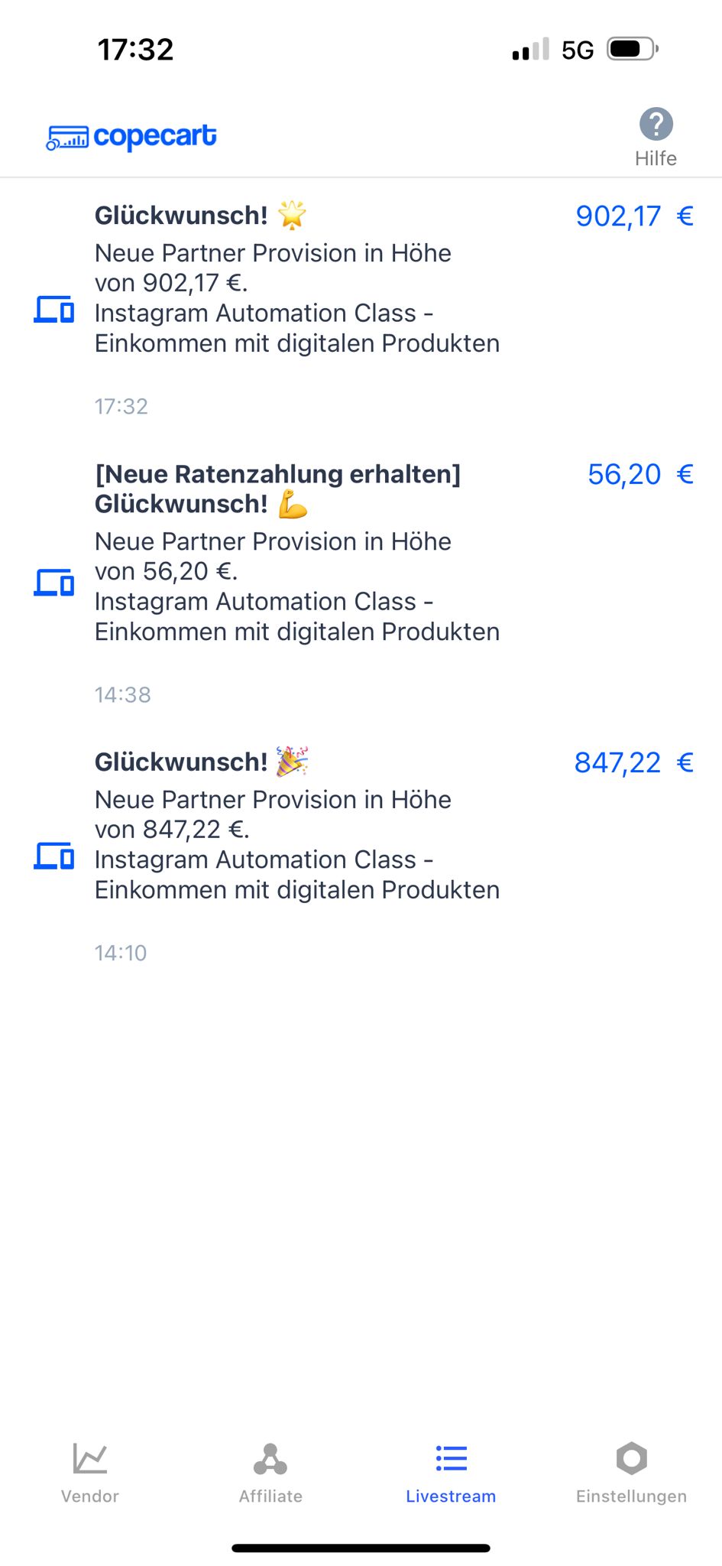Tap the 56,20 € amount
Viewport: 722px width, 1566px height.
click(640, 475)
